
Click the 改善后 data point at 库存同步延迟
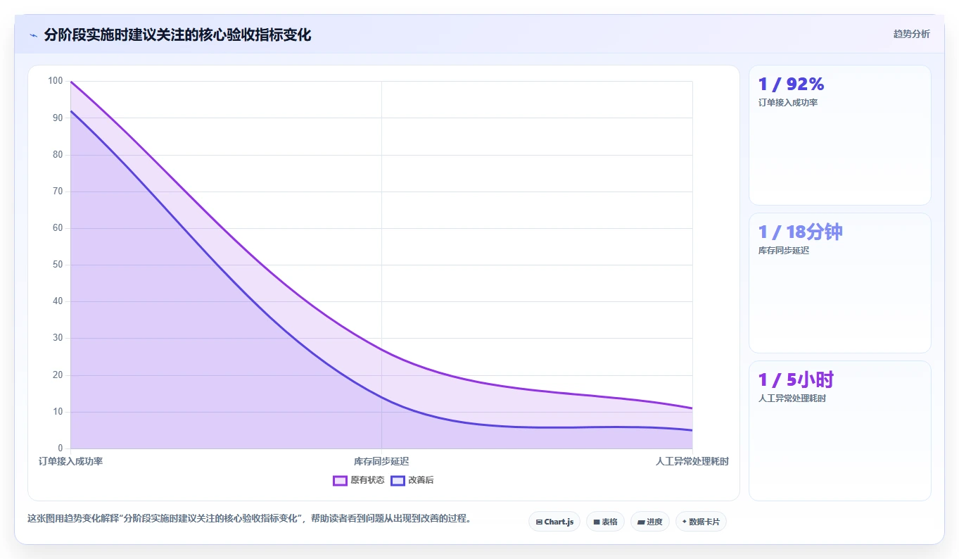click(x=381, y=397)
